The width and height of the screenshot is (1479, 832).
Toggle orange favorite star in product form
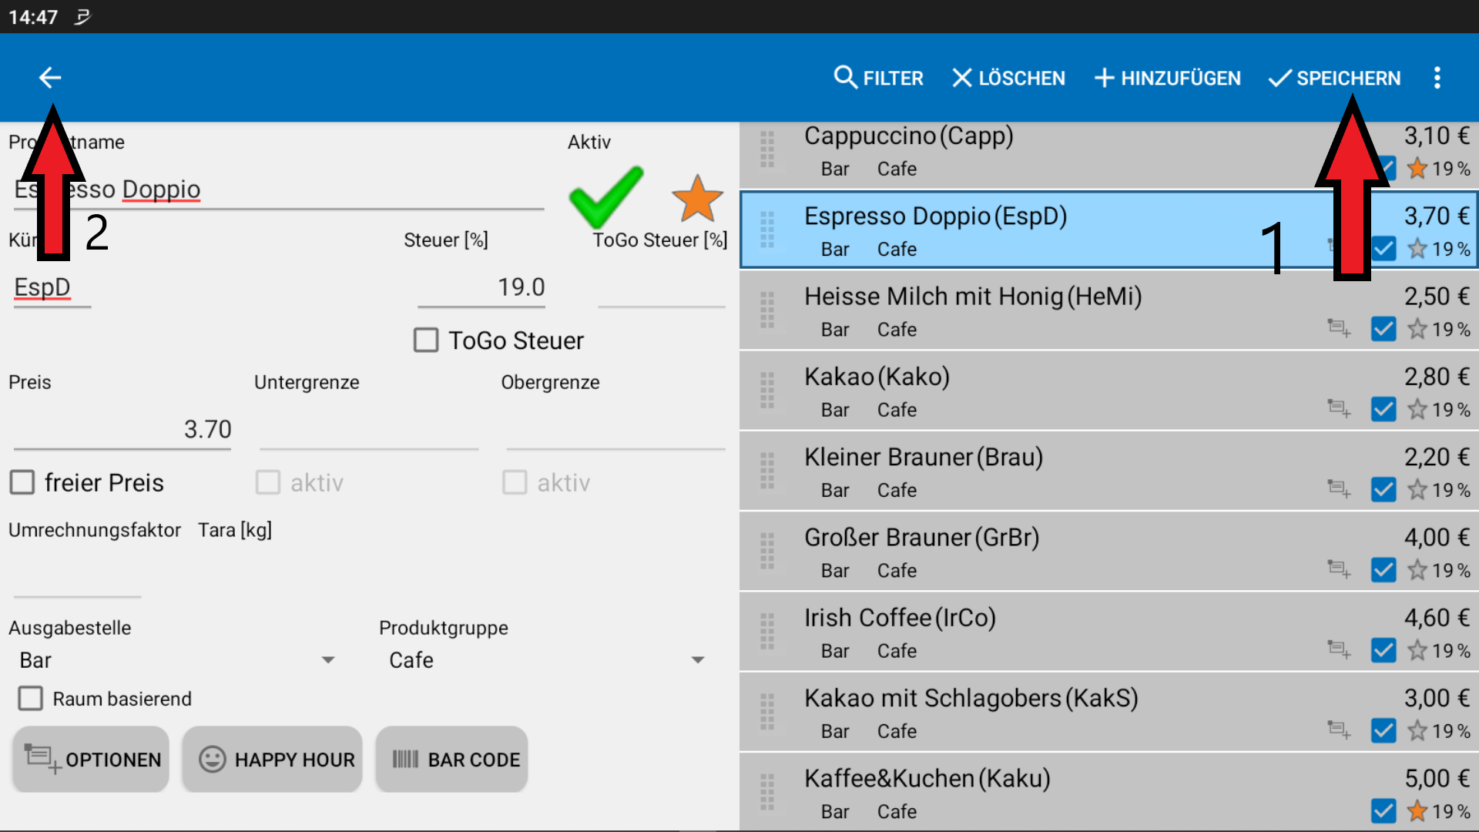[697, 199]
